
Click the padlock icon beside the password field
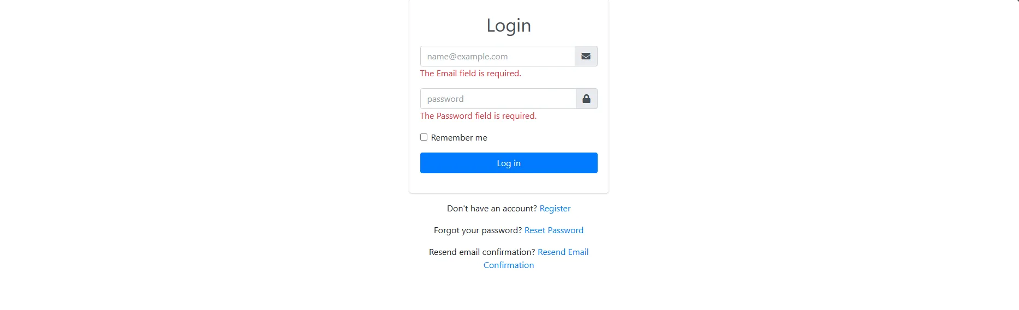pos(586,99)
